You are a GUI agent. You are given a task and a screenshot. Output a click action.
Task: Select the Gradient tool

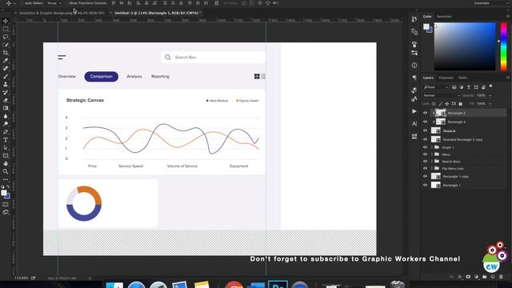(6, 108)
